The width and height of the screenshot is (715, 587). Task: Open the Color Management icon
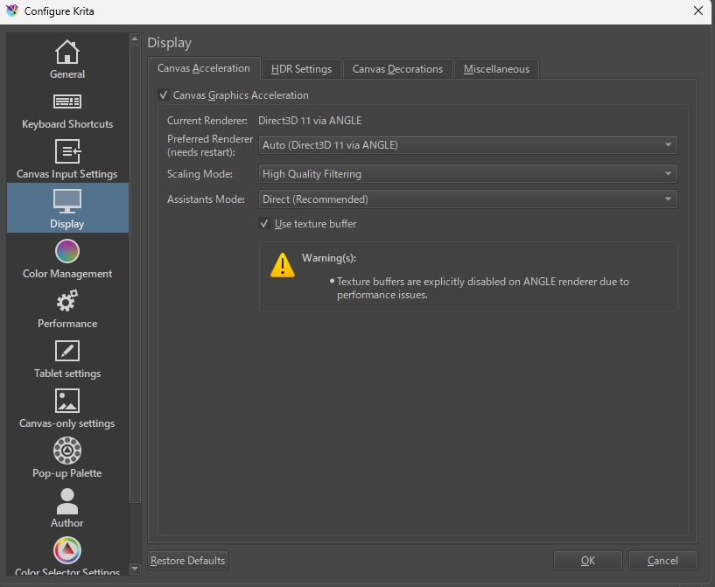pyautogui.click(x=67, y=251)
